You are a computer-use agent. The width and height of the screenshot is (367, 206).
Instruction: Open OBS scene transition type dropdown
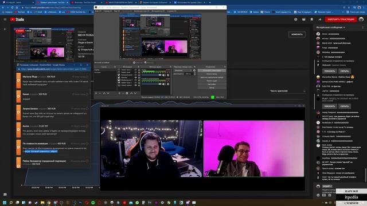[183, 70]
